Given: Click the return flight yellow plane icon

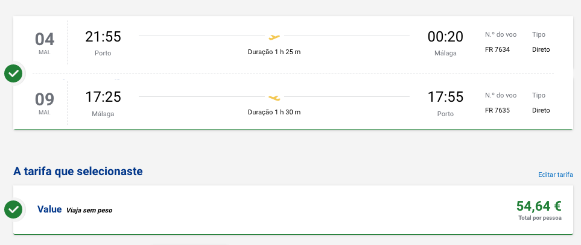Looking at the screenshot, I should (x=274, y=98).
